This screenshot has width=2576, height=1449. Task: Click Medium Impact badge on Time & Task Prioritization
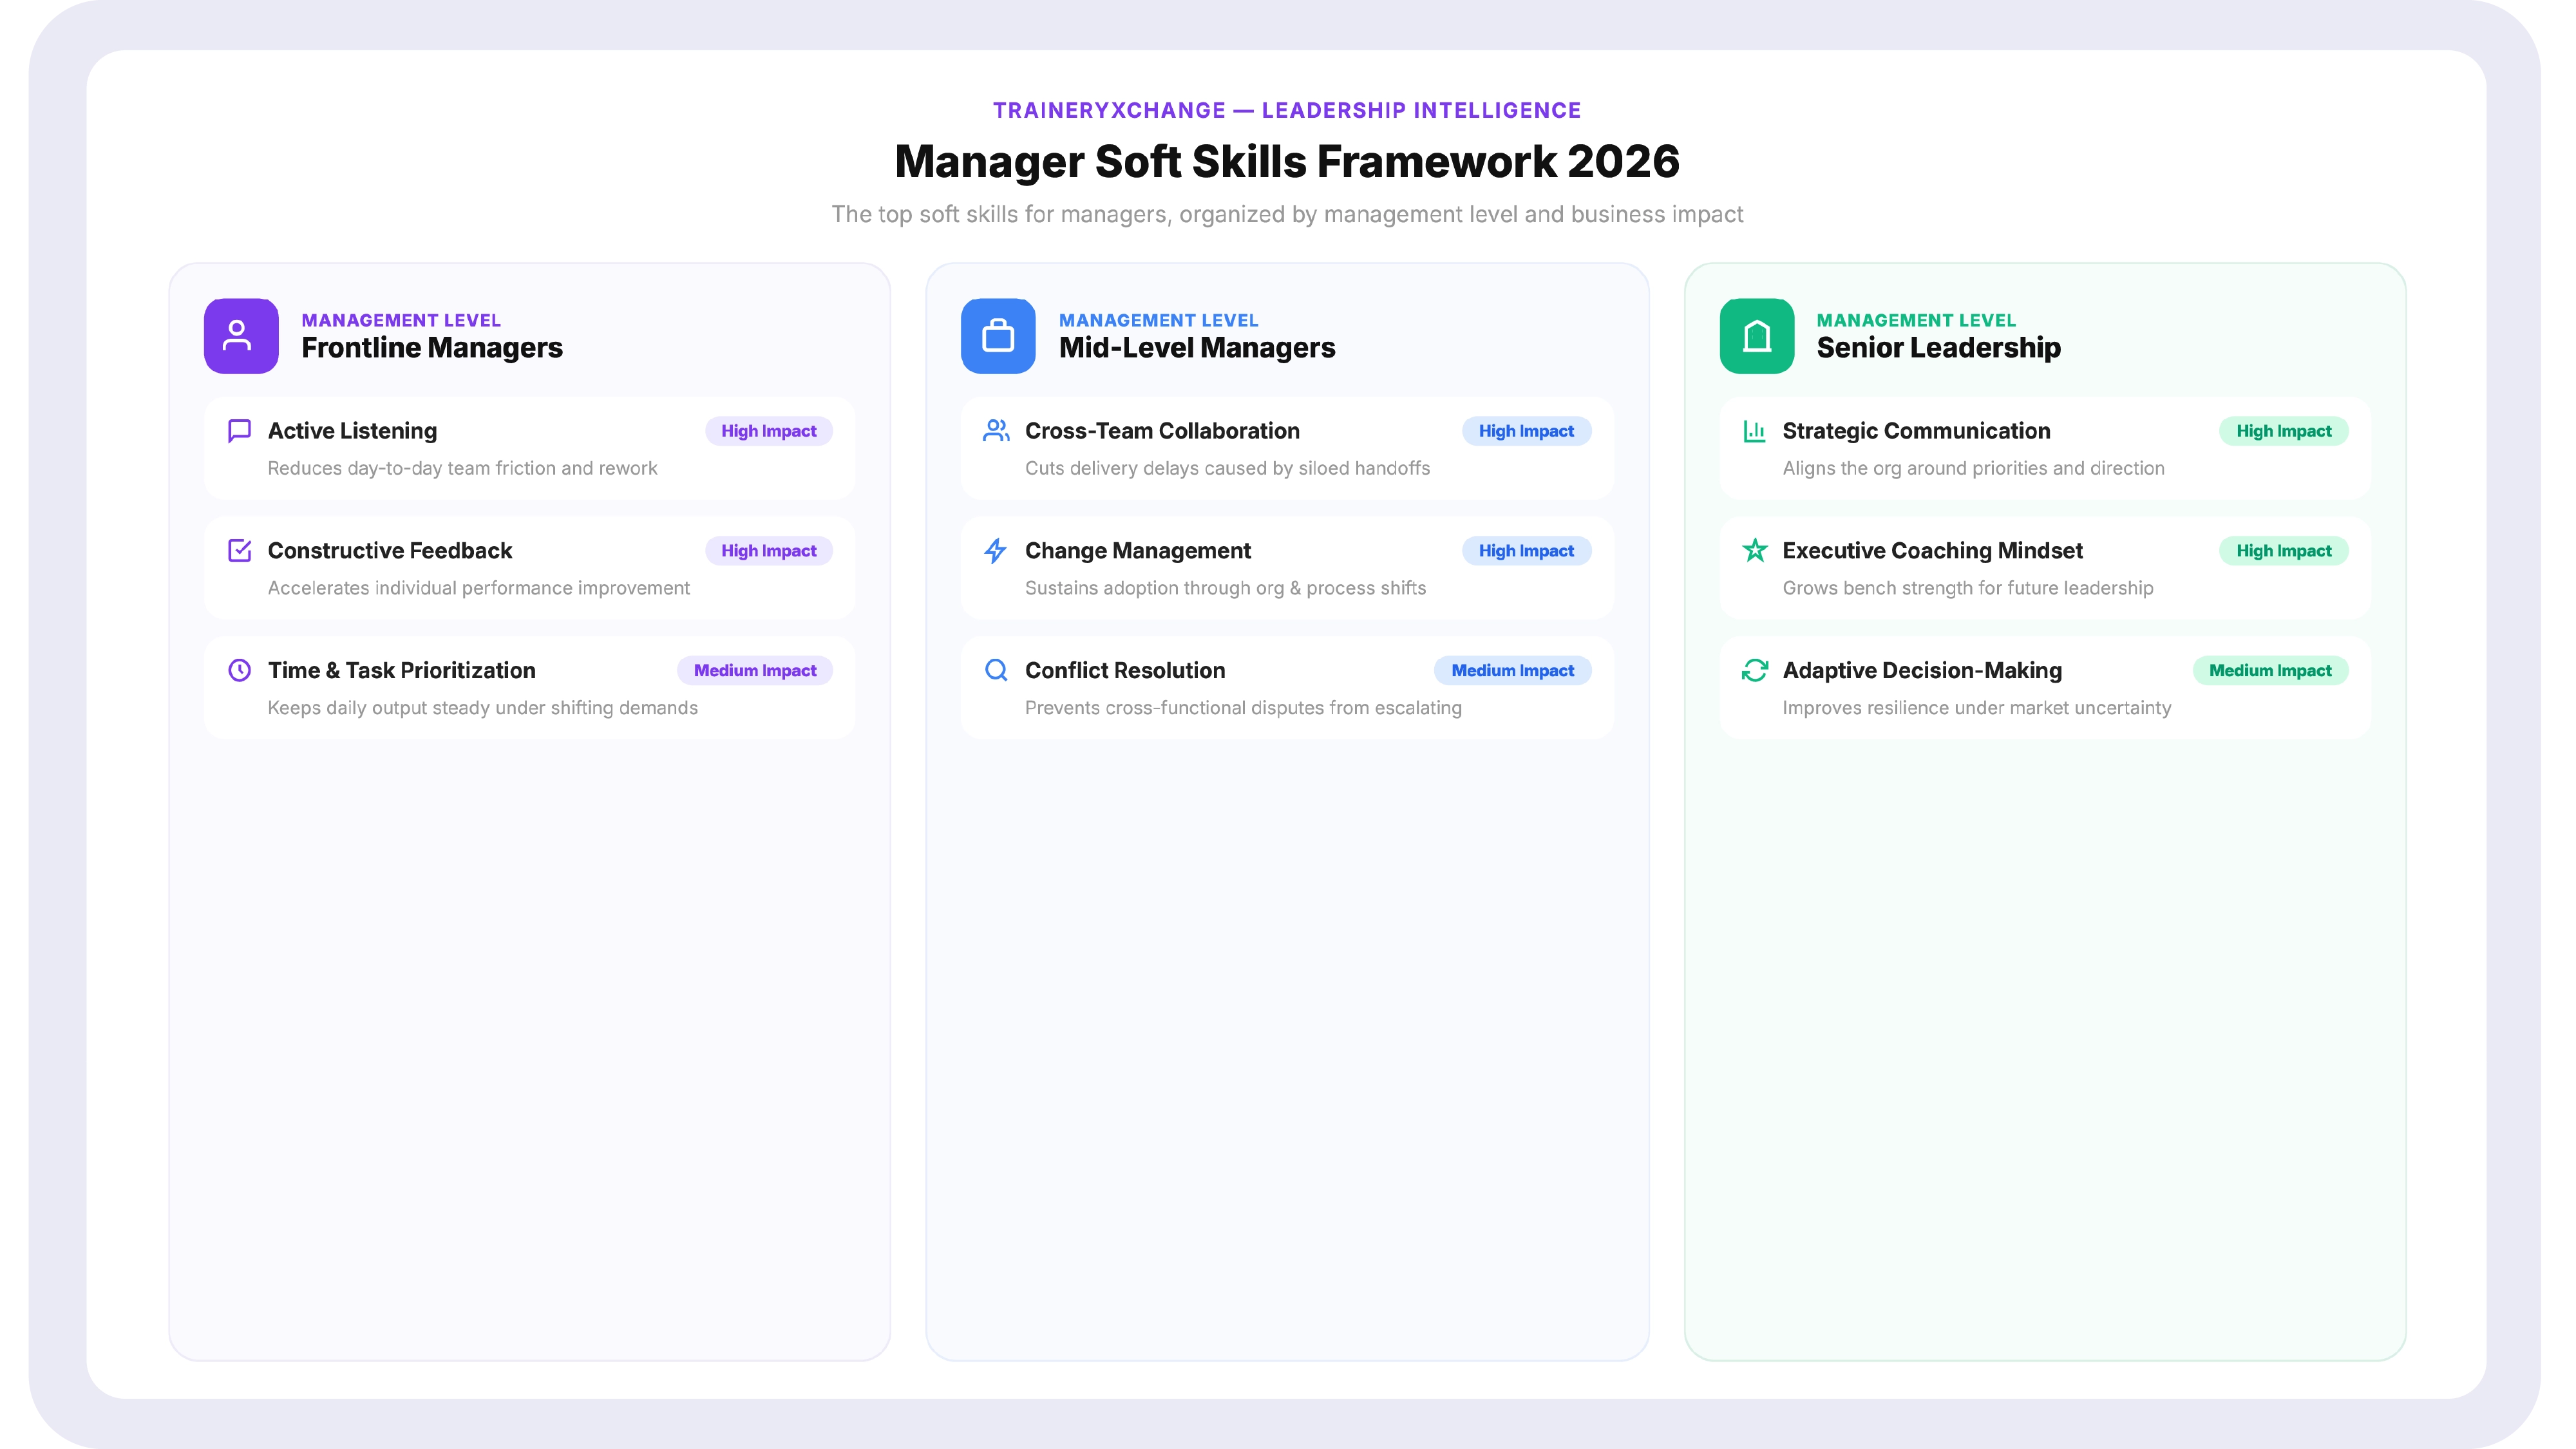click(755, 670)
